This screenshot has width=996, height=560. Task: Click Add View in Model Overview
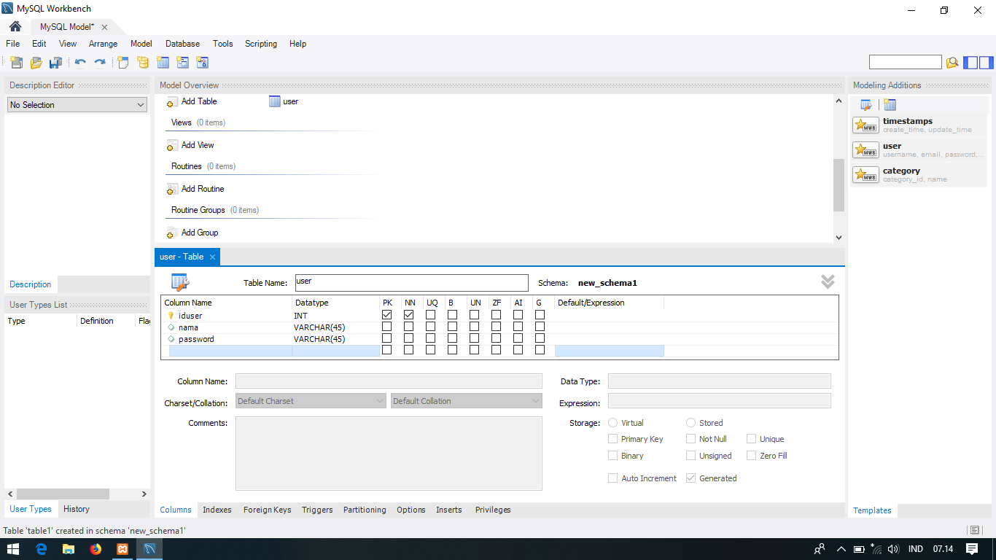[x=196, y=145]
